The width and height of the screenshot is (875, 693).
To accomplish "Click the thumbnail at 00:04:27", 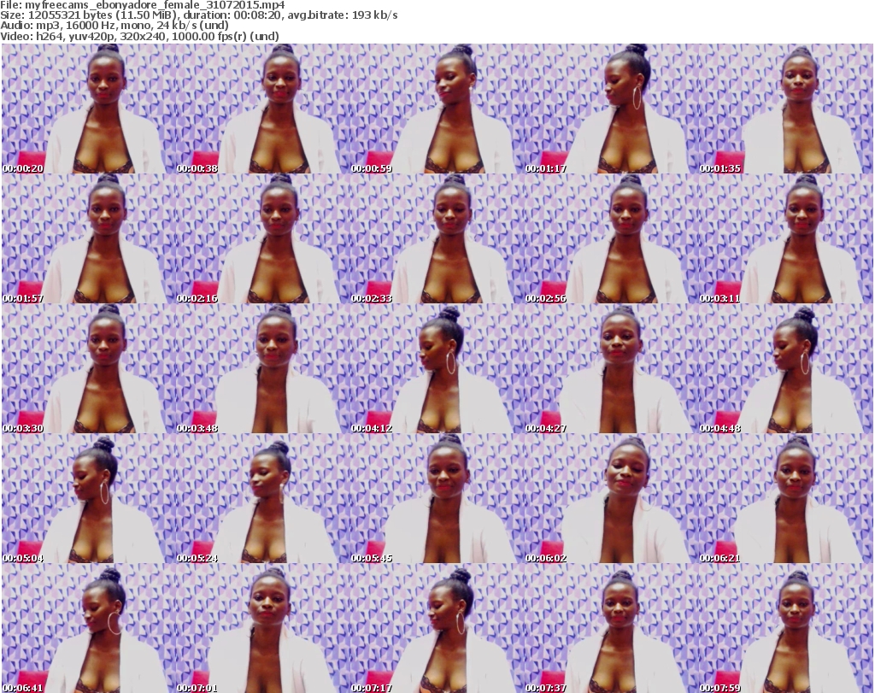I will tap(612, 368).
